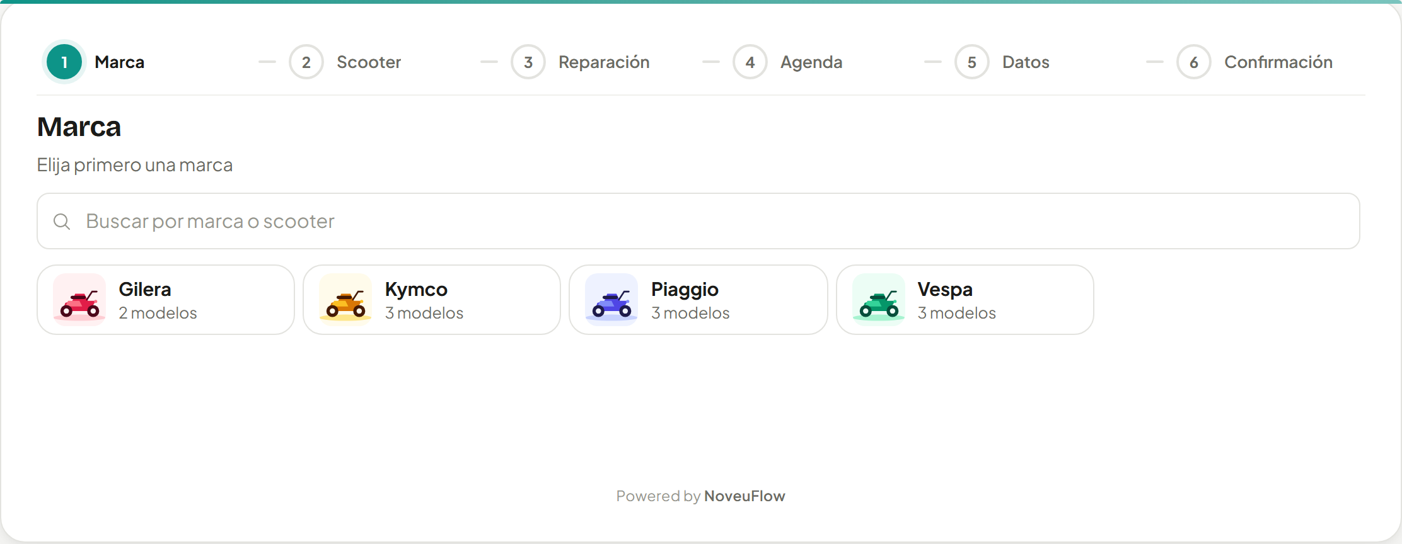Click the large "Marca" page heading
The height and width of the screenshot is (544, 1402).
pos(79,127)
